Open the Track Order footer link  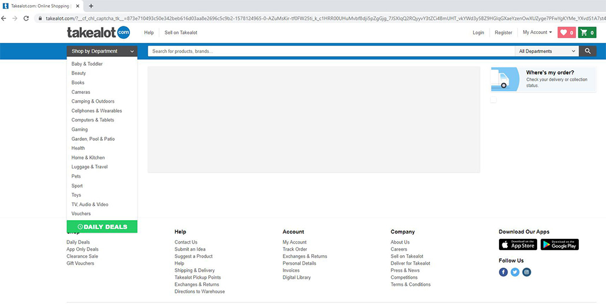pyautogui.click(x=295, y=249)
